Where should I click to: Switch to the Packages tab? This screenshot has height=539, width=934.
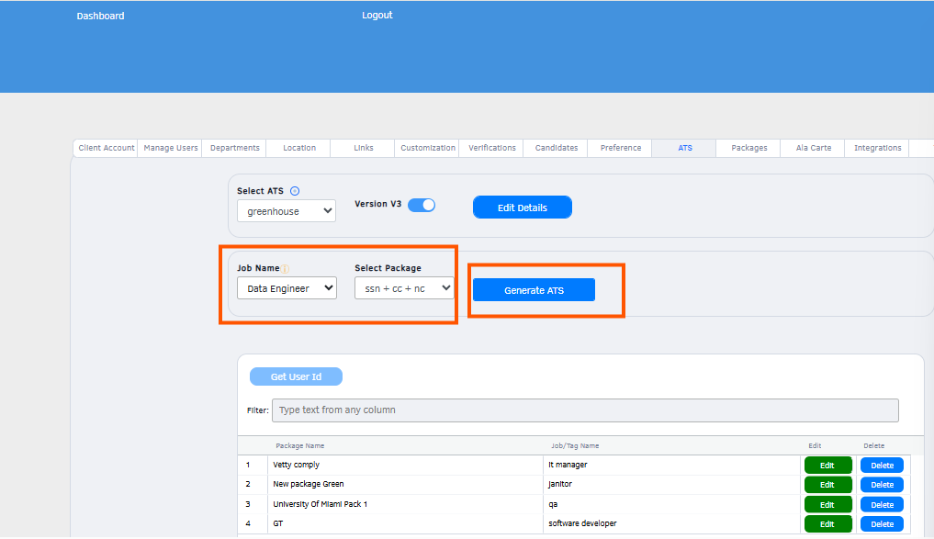(x=748, y=148)
